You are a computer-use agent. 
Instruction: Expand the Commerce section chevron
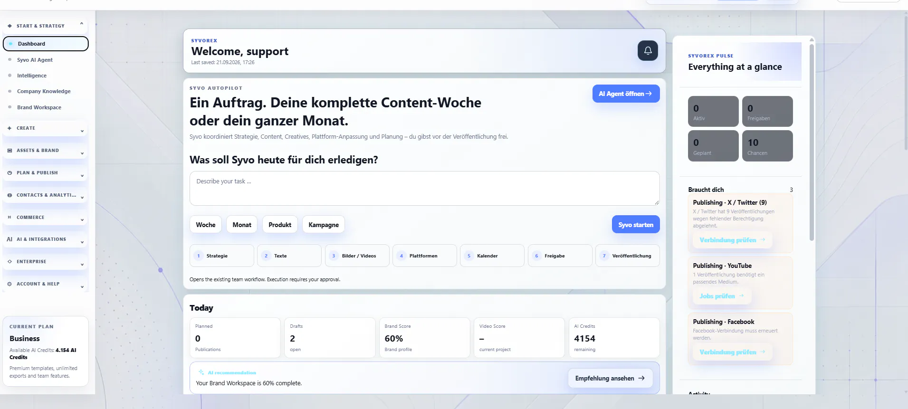coord(82,220)
